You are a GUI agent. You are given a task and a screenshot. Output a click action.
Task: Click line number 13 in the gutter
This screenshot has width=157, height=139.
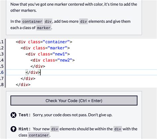click(2, 54)
